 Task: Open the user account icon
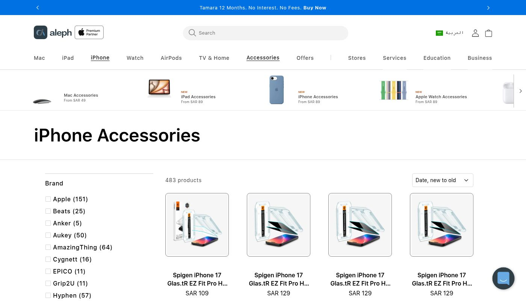[x=475, y=33]
